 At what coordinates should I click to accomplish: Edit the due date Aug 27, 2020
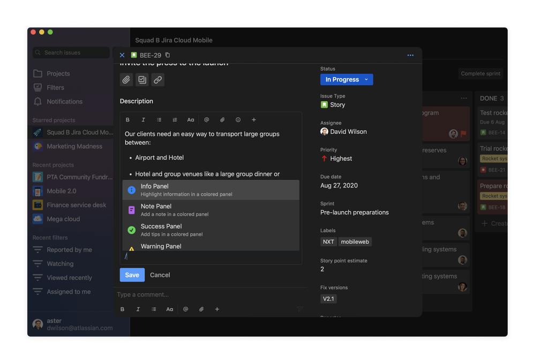pos(339,185)
